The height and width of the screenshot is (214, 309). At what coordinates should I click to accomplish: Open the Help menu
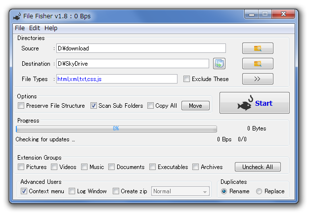click(51, 28)
